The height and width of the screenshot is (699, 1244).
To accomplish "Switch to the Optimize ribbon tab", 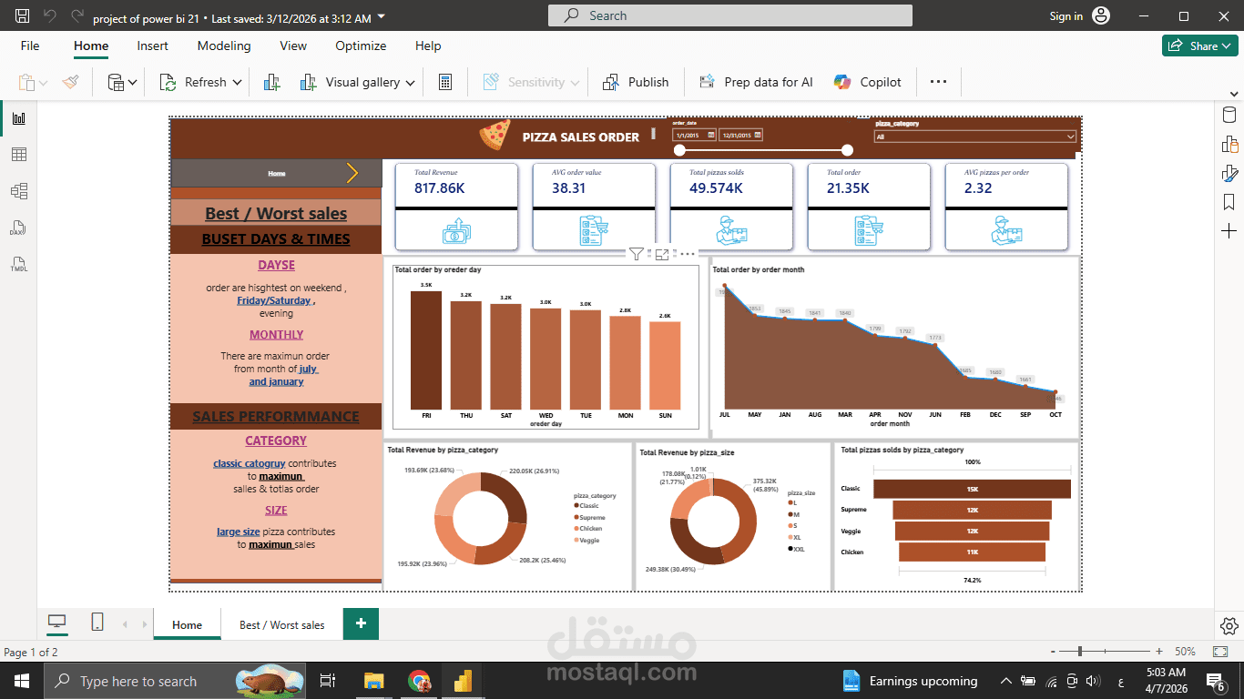I will point(361,46).
